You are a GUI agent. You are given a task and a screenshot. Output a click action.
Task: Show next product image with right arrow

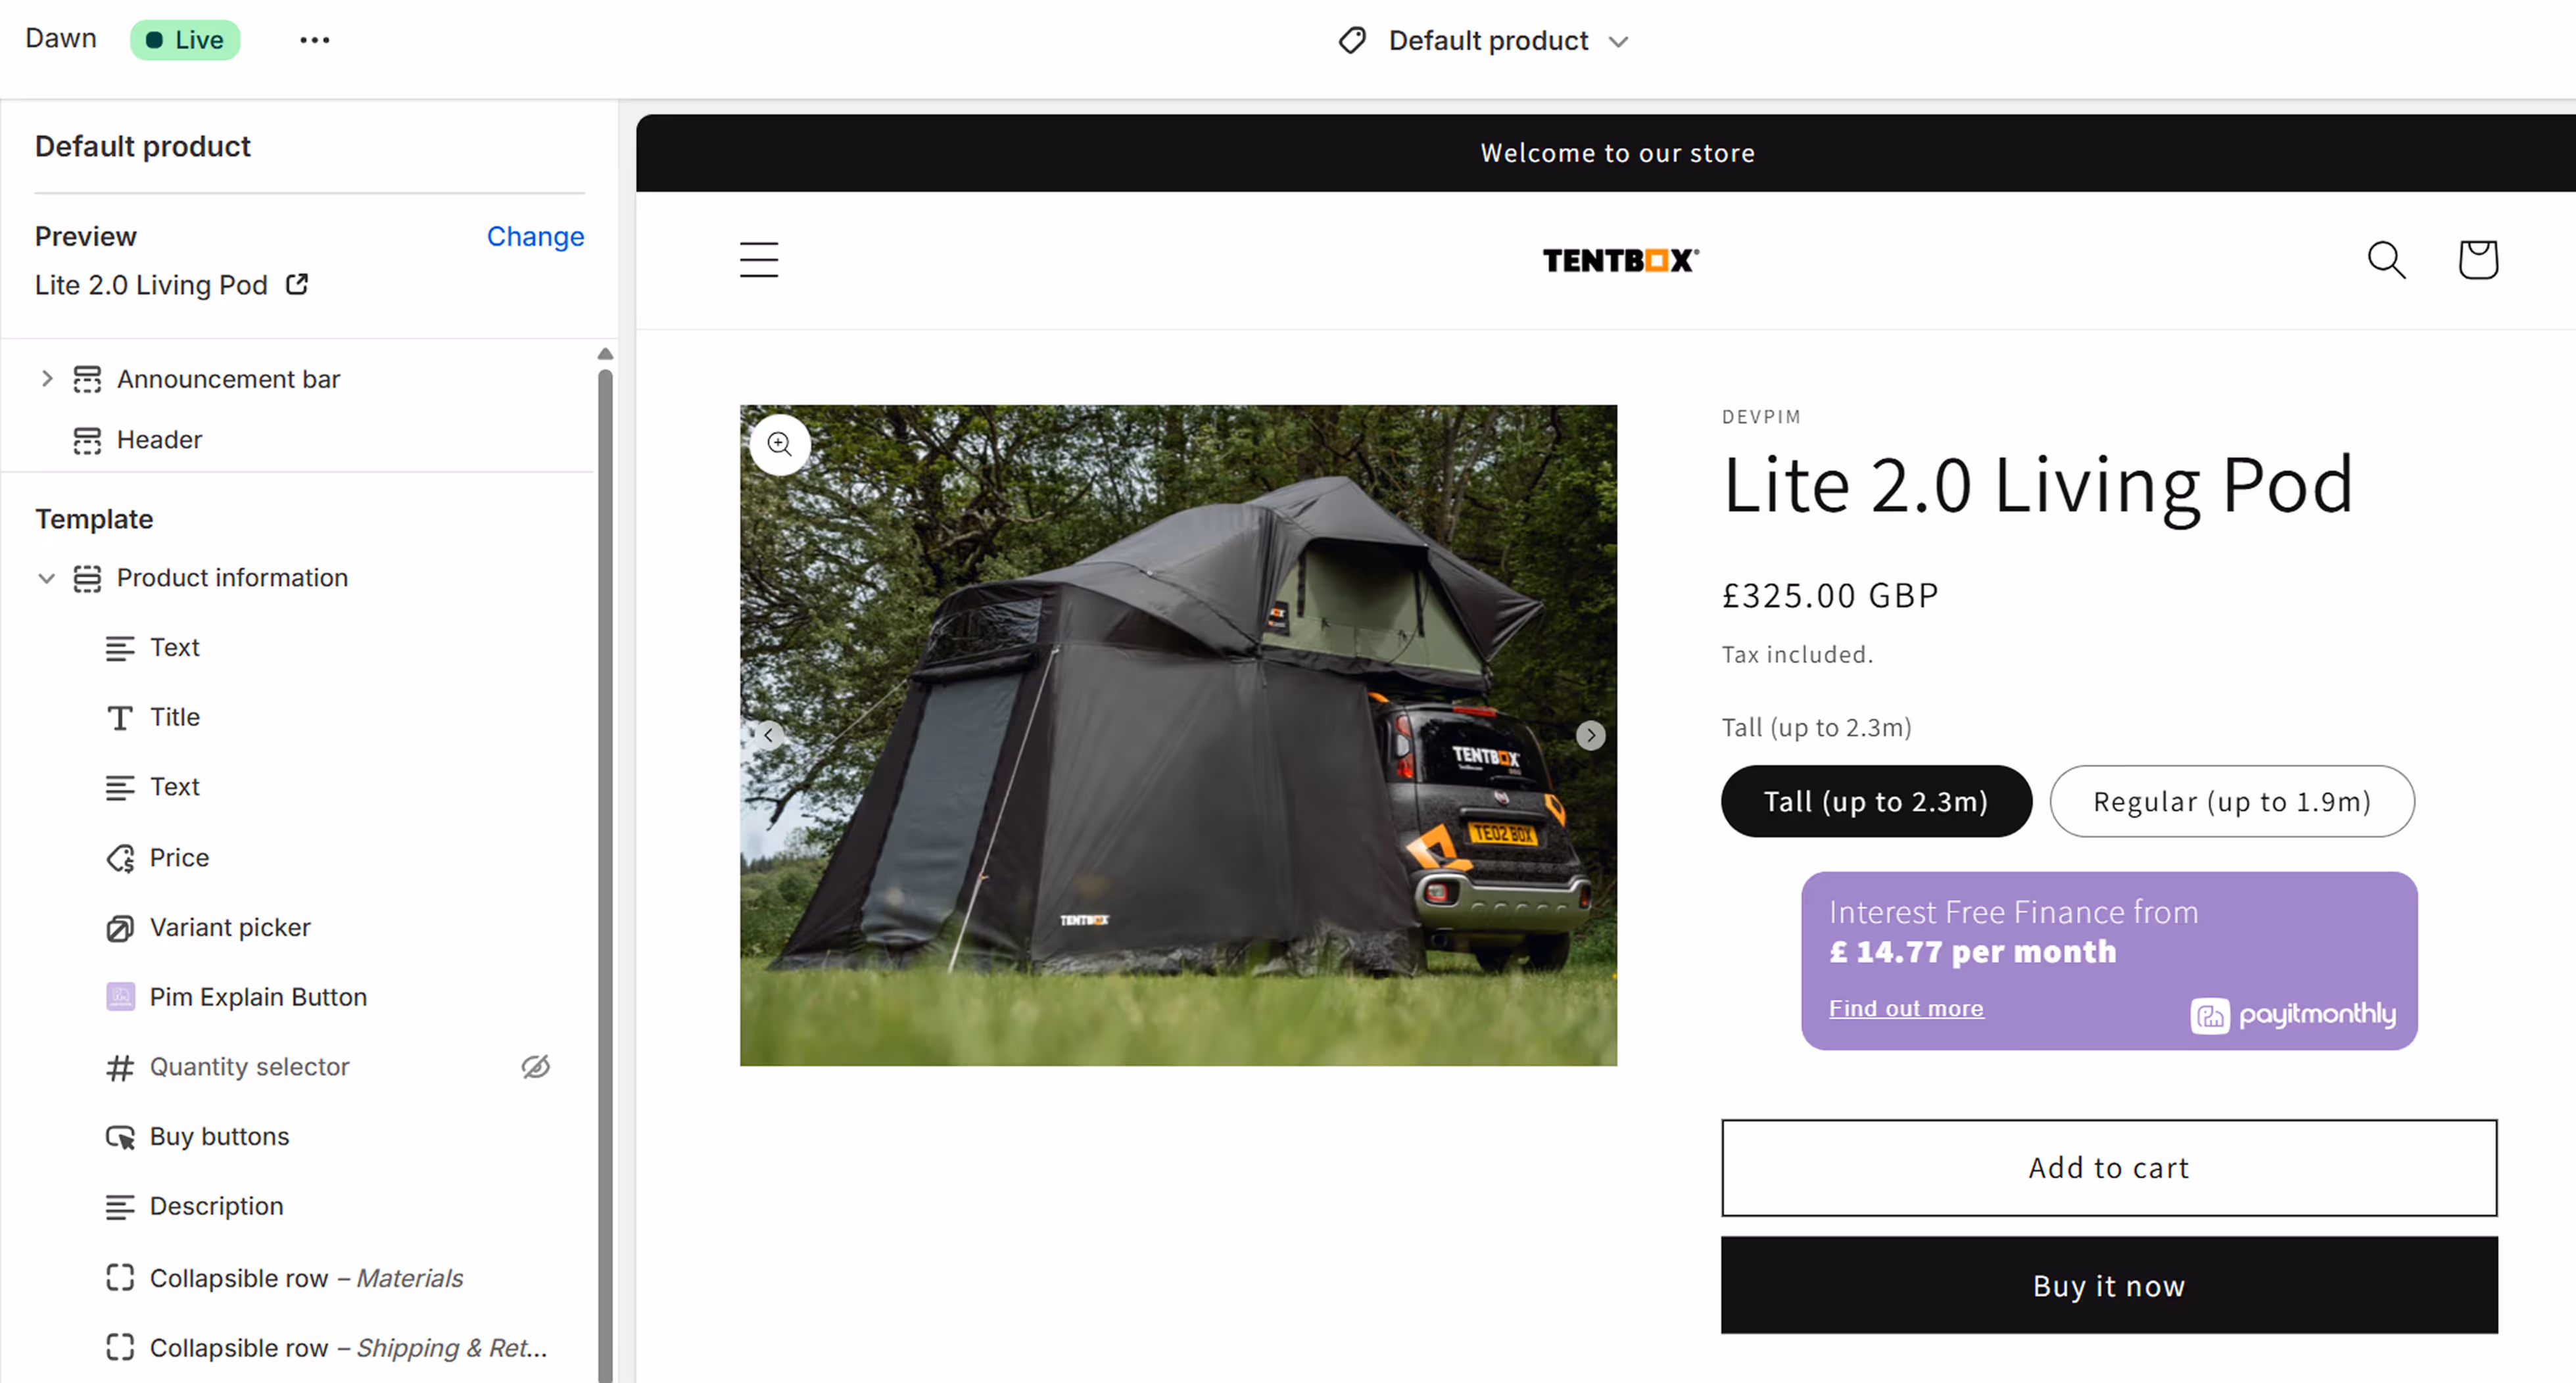(1591, 736)
